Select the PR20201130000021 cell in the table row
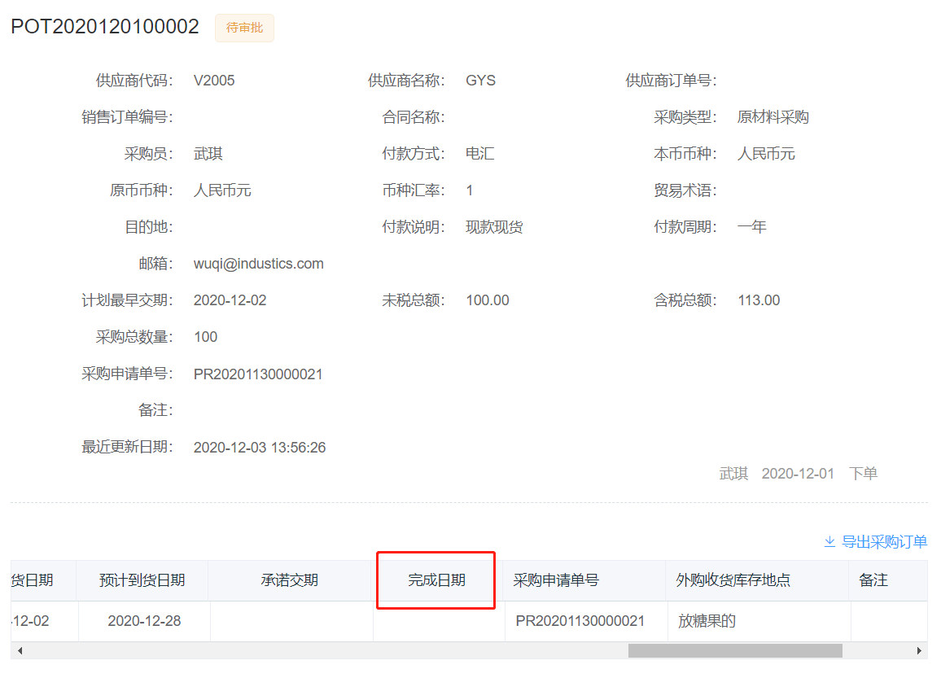Image resolution: width=941 pixels, height=678 pixels. pos(580,621)
